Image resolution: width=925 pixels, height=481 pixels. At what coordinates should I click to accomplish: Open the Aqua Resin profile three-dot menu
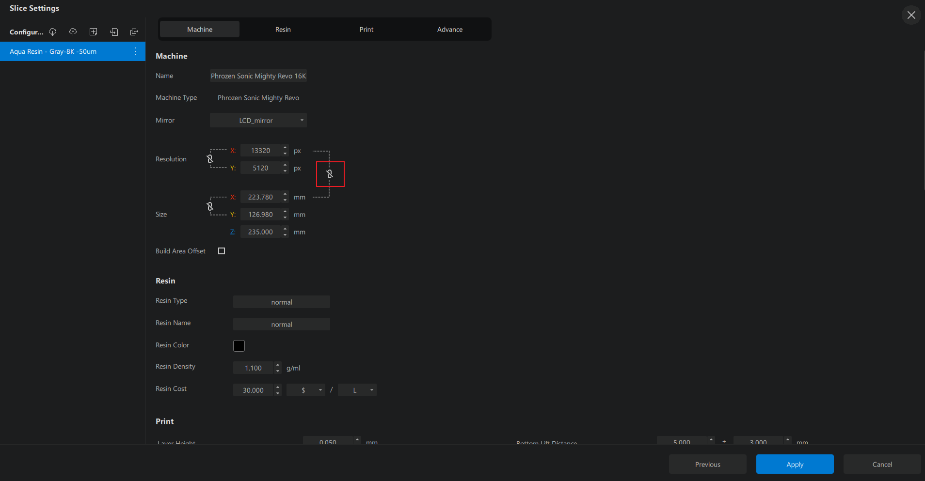click(136, 51)
